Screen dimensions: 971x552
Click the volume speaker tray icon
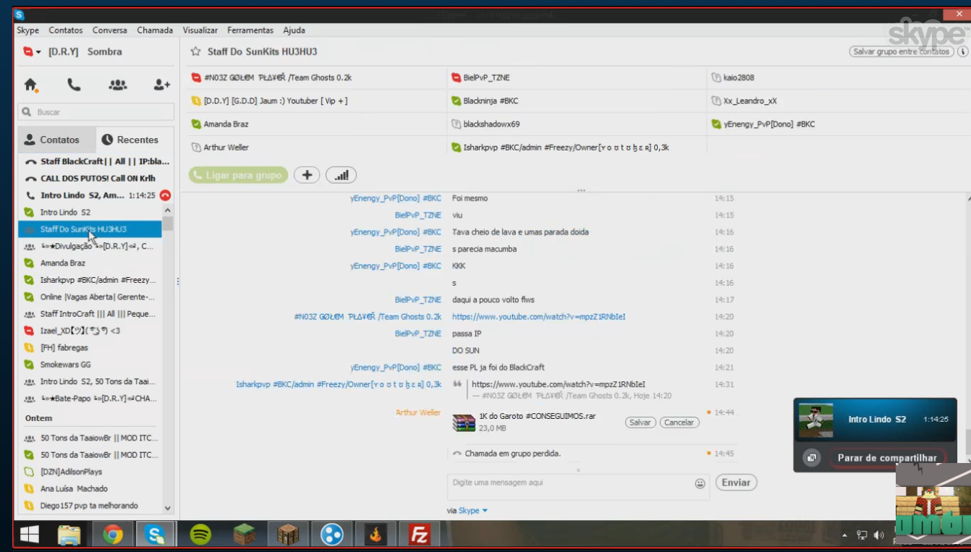878,535
